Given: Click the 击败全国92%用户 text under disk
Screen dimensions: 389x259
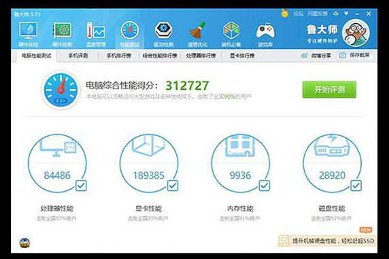Looking at the screenshot, I should tap(331, 219).
